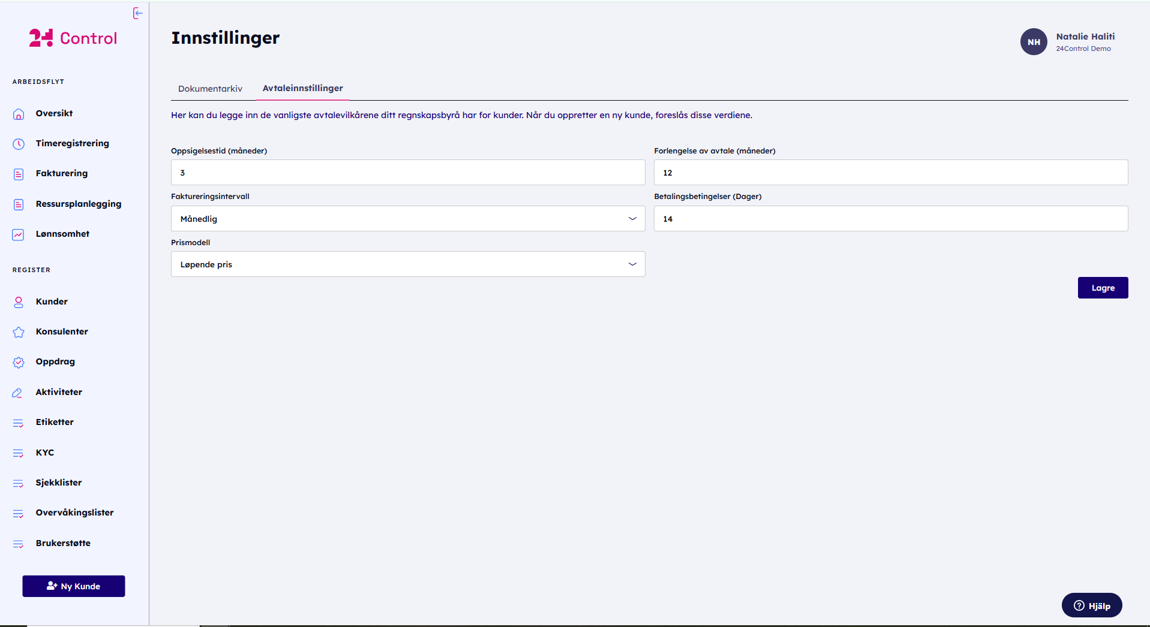
Task: Select Aktiviteter in sidebar
Action: click(x=59, y=392)
